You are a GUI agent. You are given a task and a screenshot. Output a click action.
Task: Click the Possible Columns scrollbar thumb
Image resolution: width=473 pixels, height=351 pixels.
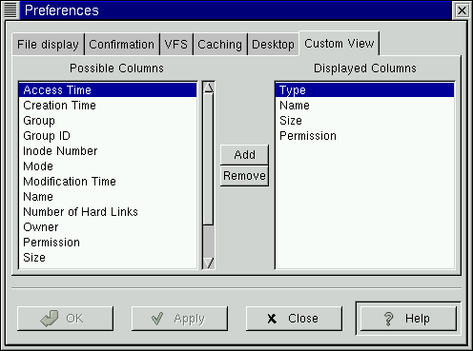click(x=209, y=160)
